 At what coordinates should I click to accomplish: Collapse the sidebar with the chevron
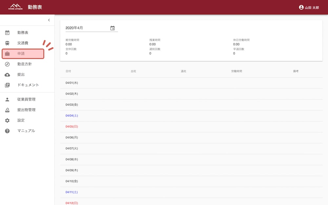[49, 20]
